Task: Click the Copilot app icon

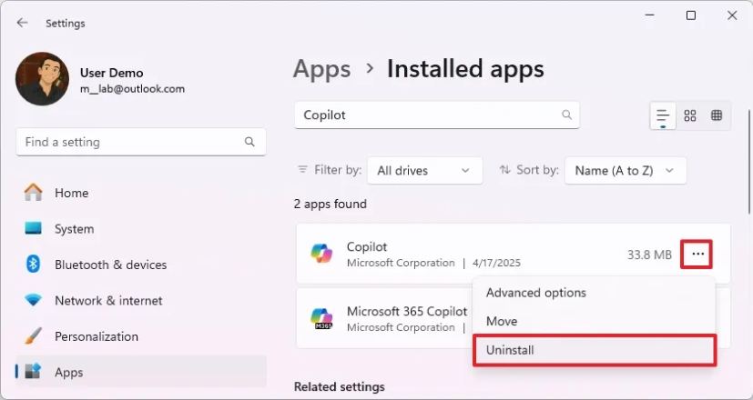Action: 321,255
